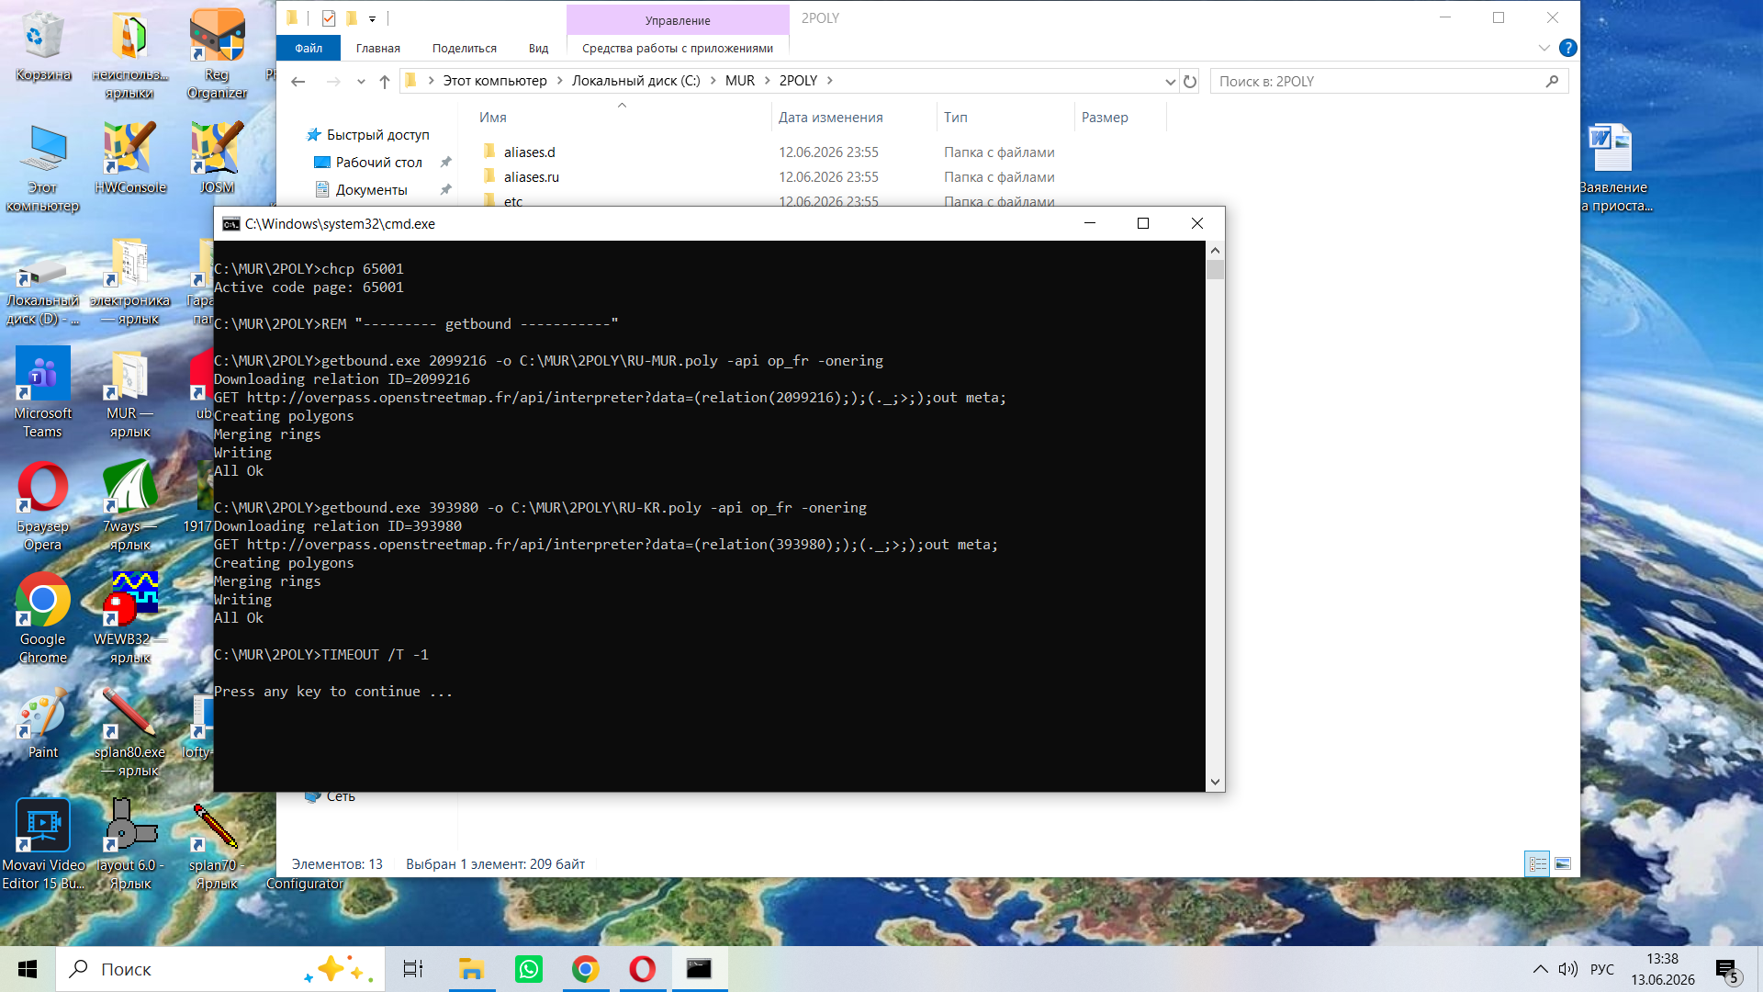Launch Movavi Video Editor desktop shortcut

(x=42, y=845)
